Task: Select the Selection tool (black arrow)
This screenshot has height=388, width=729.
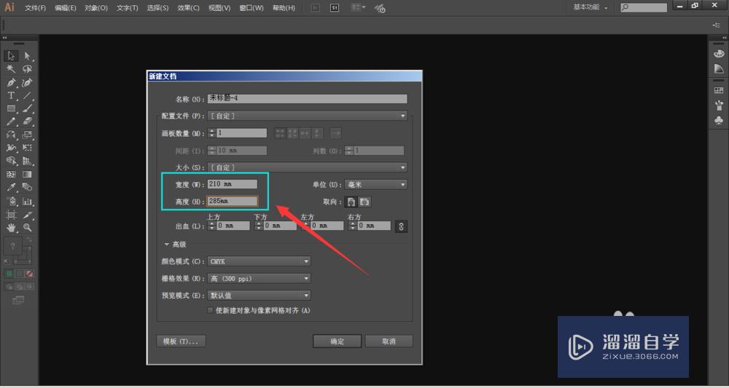Action: pos(11,56)
